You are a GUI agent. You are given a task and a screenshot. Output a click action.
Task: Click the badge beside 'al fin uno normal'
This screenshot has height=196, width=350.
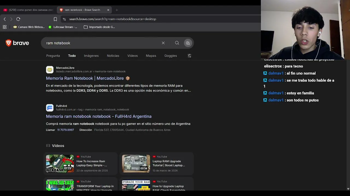[x=265, y=73]
